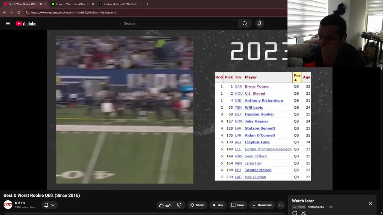
Task: Close the Chenzo Kick tab
Action: pos(93,4)
